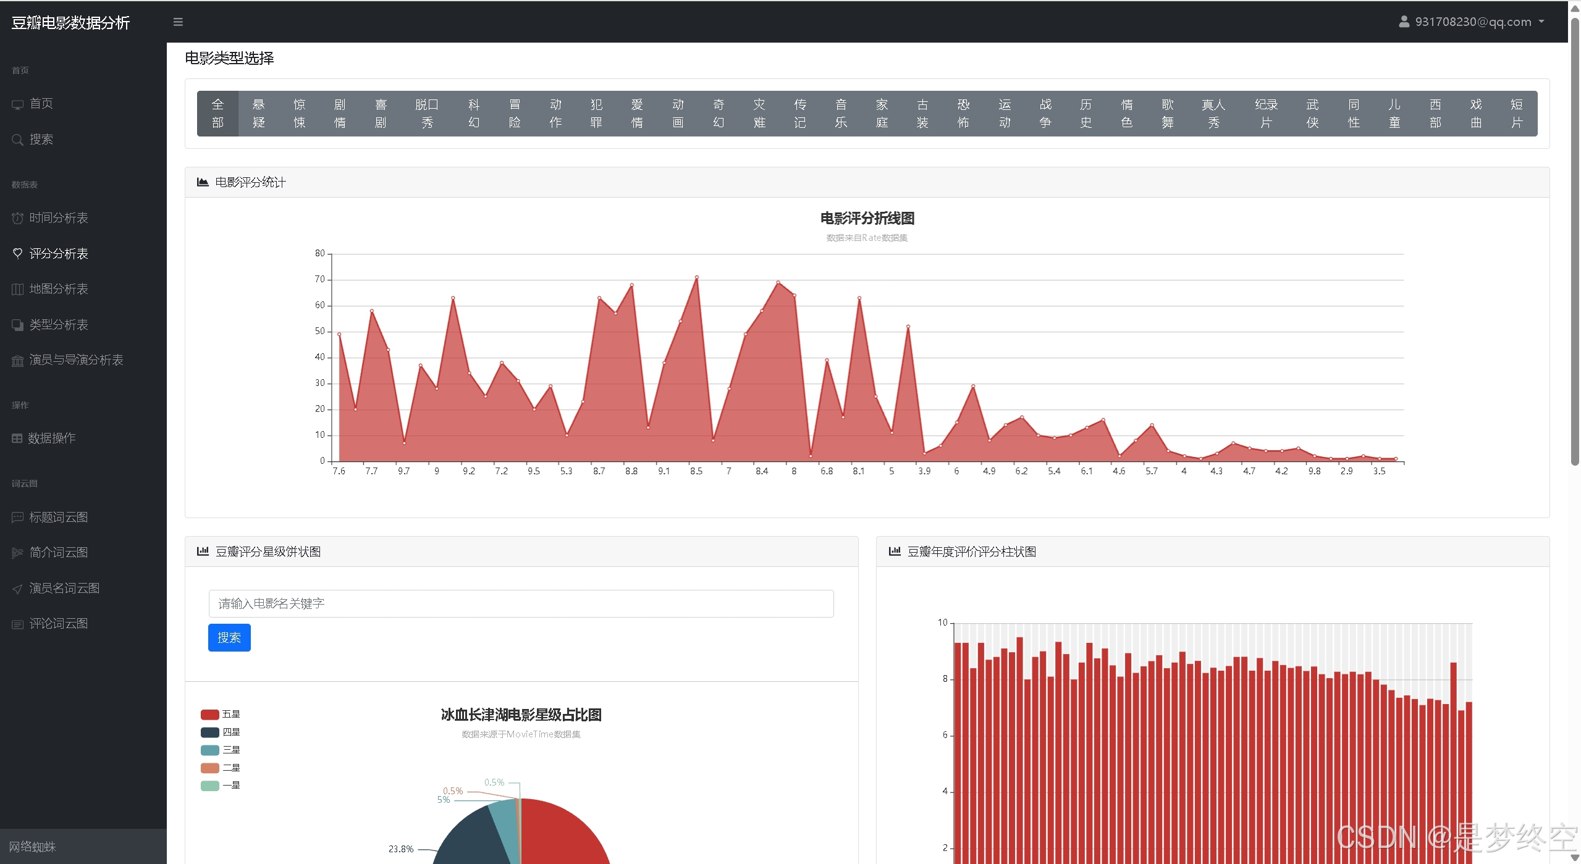Click the 二星 orange color swatch
The image size is (1581, 864).
[x=210, y=768]
